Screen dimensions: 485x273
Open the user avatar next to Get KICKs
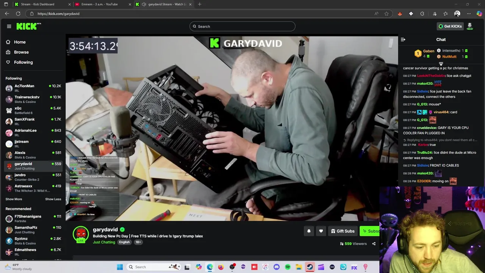pos(470,26)
